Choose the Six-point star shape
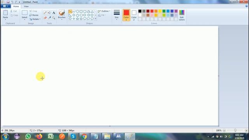Viewport: 249px width, 140px height. (x=81, y=19)
